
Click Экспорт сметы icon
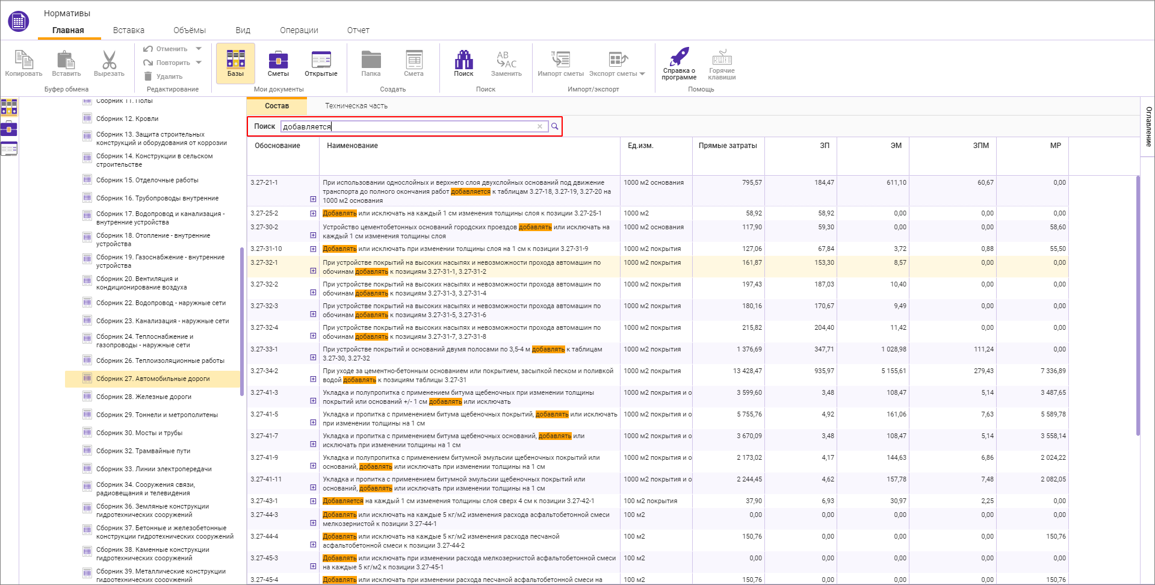pos(618,59)
